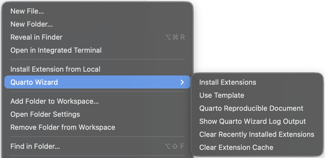This screenshot has height=158, width=325.
Task: Choose "Reveal in Finder"
Action: point(36,37)
